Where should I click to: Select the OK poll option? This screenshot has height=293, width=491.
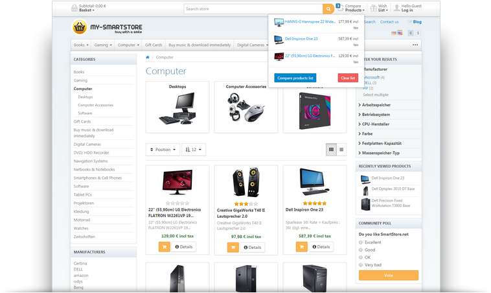coord(361,257)
